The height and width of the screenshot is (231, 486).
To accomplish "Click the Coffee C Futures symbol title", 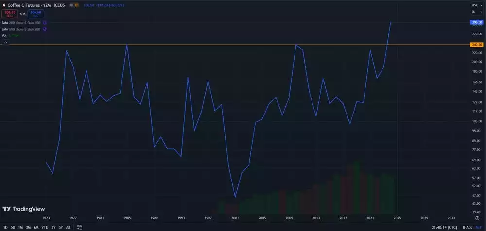I will 36,5.
